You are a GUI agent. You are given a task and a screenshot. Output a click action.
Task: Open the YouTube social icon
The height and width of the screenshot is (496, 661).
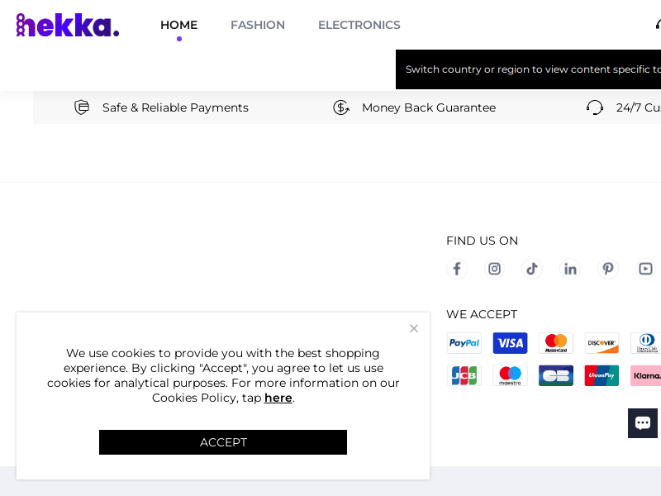tap(645, 269)
